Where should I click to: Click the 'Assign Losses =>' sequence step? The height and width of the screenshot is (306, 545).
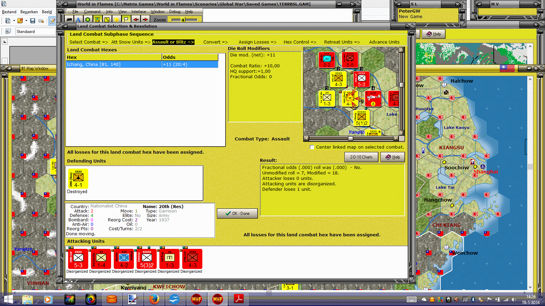[258, 42]
